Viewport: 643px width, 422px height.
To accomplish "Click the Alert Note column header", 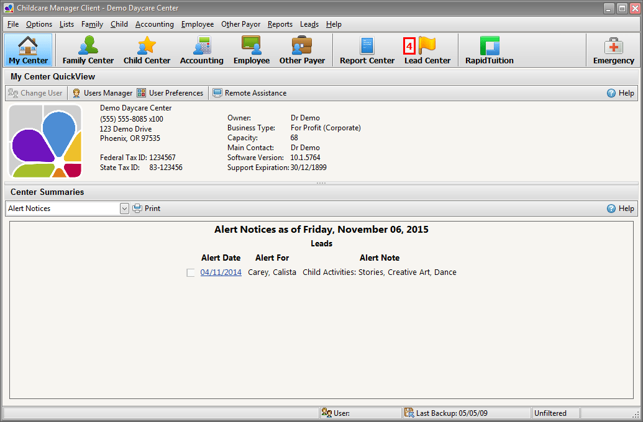I will 380,258.
